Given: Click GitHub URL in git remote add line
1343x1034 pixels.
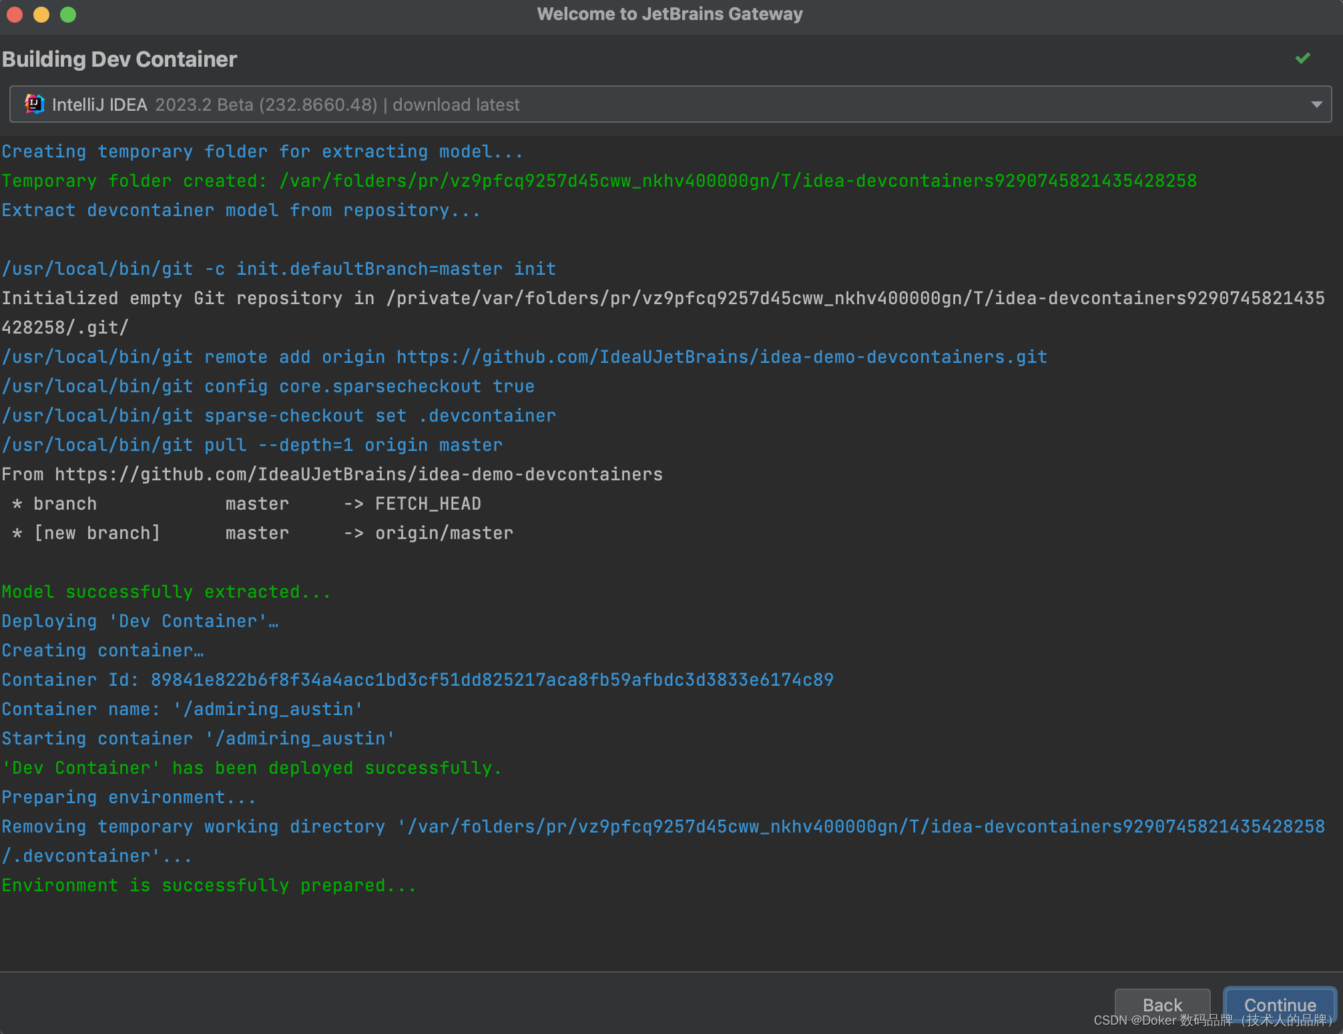Looking at the screenshot, I should (721, 357).
